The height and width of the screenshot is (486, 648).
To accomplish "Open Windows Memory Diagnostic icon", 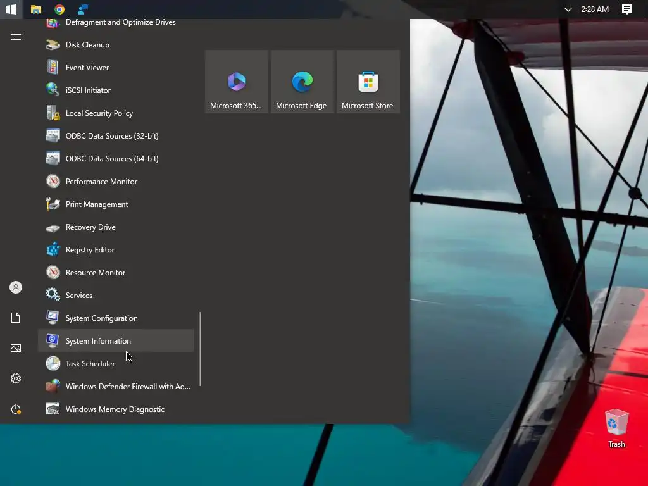I will click(x=53, y=409).
